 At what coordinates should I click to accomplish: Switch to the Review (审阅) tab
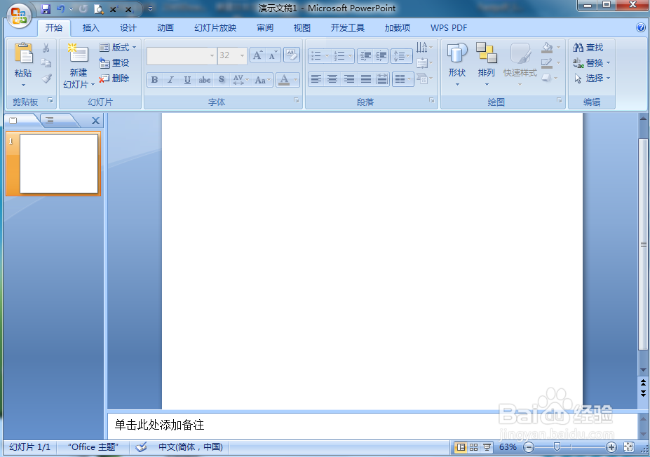coord(265,28)
